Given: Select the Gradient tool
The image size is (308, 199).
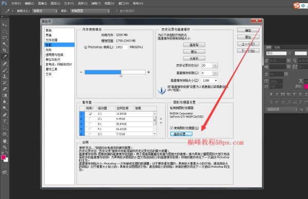Looking at the screenshot, I should tap(5, 95).
